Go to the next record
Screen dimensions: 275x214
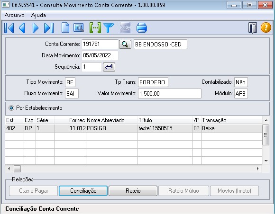[x=35, y=28]
